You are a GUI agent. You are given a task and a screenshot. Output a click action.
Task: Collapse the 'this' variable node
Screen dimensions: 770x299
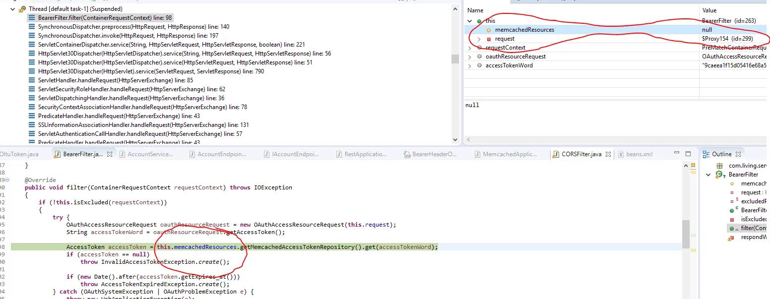point(470,21)
